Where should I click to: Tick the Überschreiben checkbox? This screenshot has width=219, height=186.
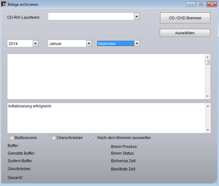click(x=53, y=138)
